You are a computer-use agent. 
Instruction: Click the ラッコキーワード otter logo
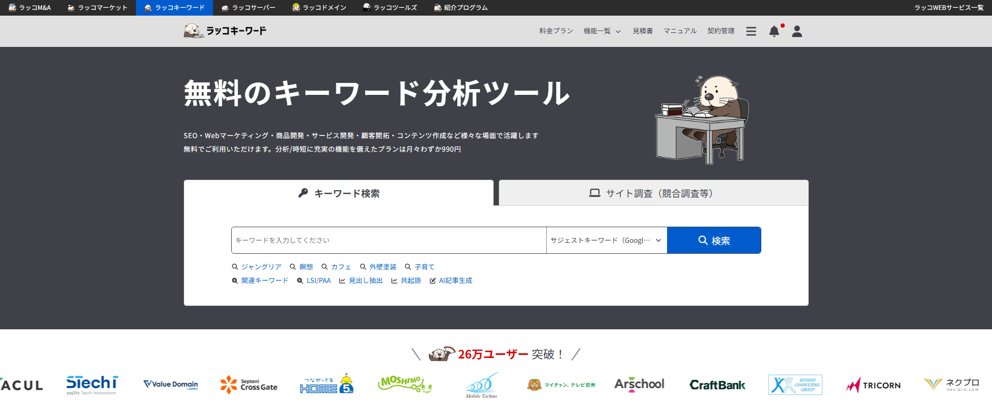[225, 31]
